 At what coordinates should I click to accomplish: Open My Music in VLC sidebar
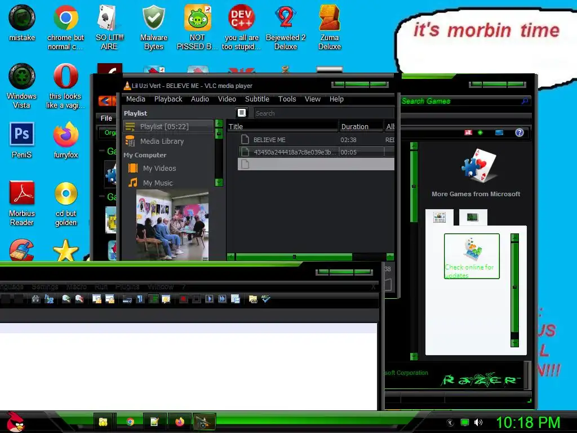(x=158, y=183)
